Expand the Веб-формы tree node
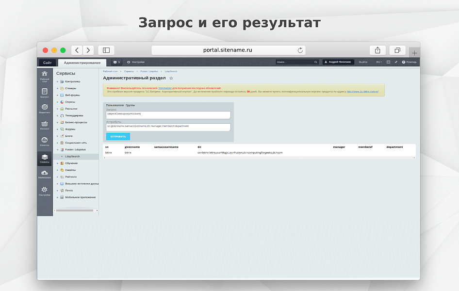 (x=57, y=95)
